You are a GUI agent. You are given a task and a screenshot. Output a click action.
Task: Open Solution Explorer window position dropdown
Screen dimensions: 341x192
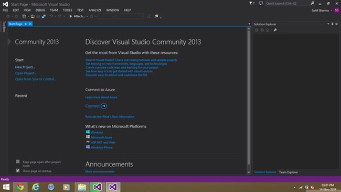point(328,24)
